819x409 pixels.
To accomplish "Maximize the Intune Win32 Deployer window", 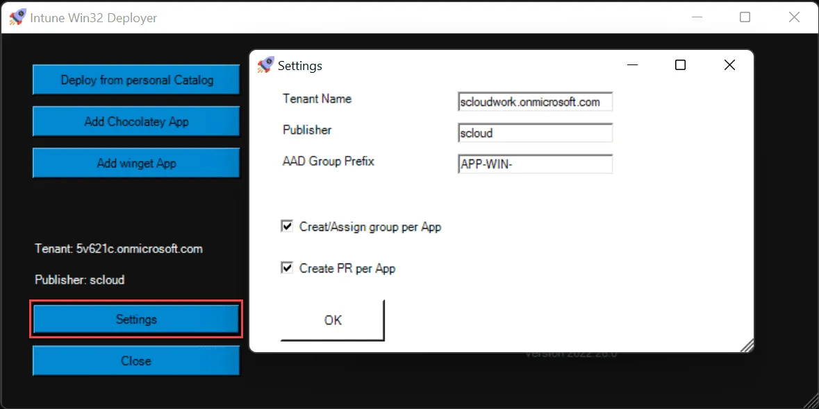I will point(745,17).
